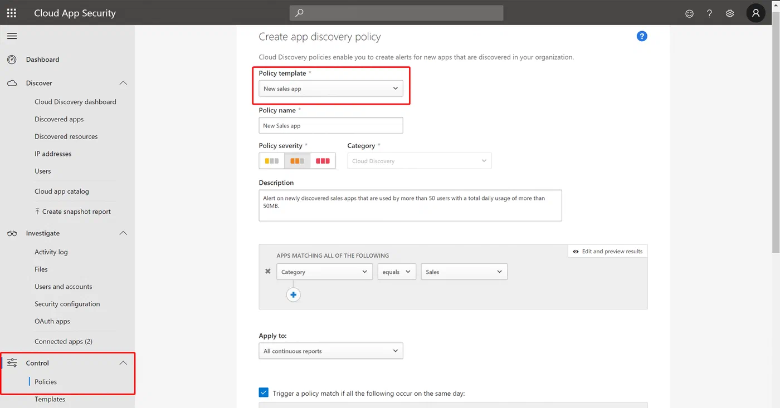The height and width of the screenshot is (408, 780).
Task: Click the blue help circle icon
Action: point(642,36)
